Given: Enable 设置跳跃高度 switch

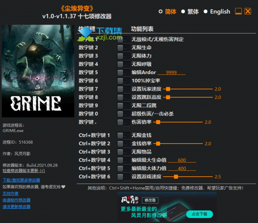Looking at the screenshot, I should pyautogui.click(x=123, y=98).
